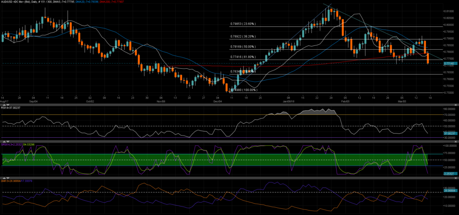This screenshot has width=459, height=215.
Task: Select the 0.78169 (50.00%) Fibonacci label
Action: 243,47
